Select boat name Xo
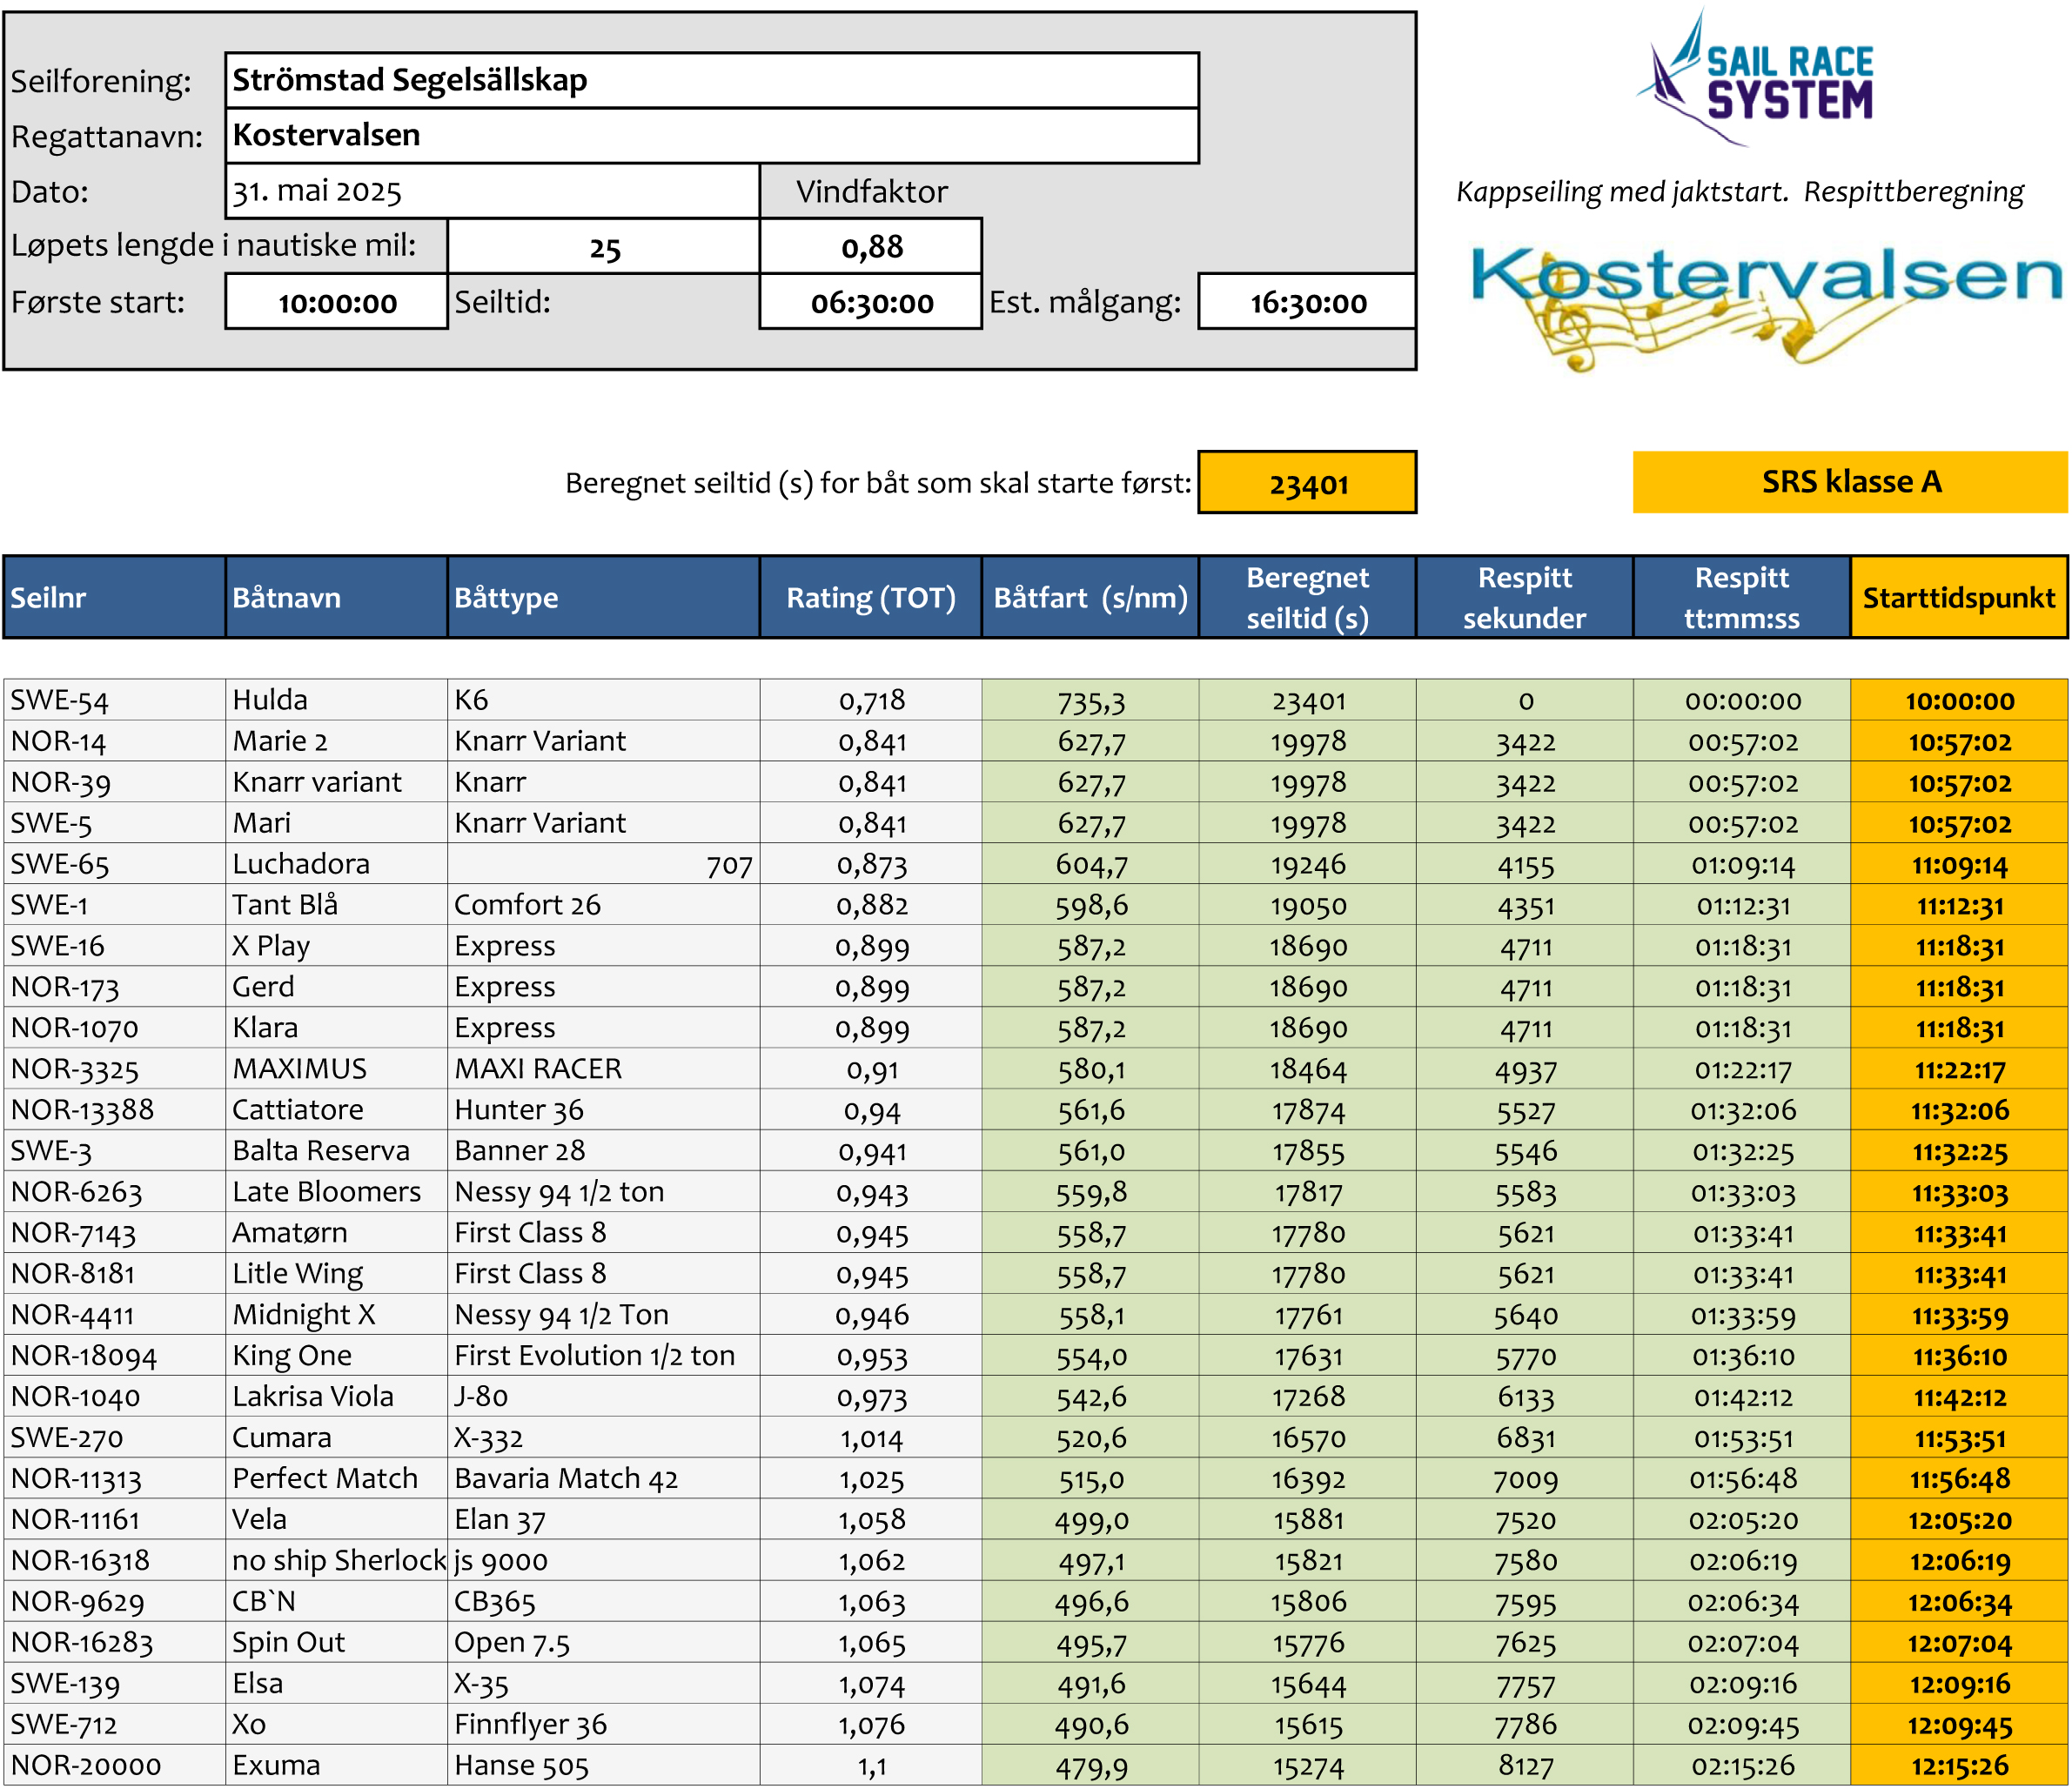Screen dimensions: 2072x1789 337,1725
